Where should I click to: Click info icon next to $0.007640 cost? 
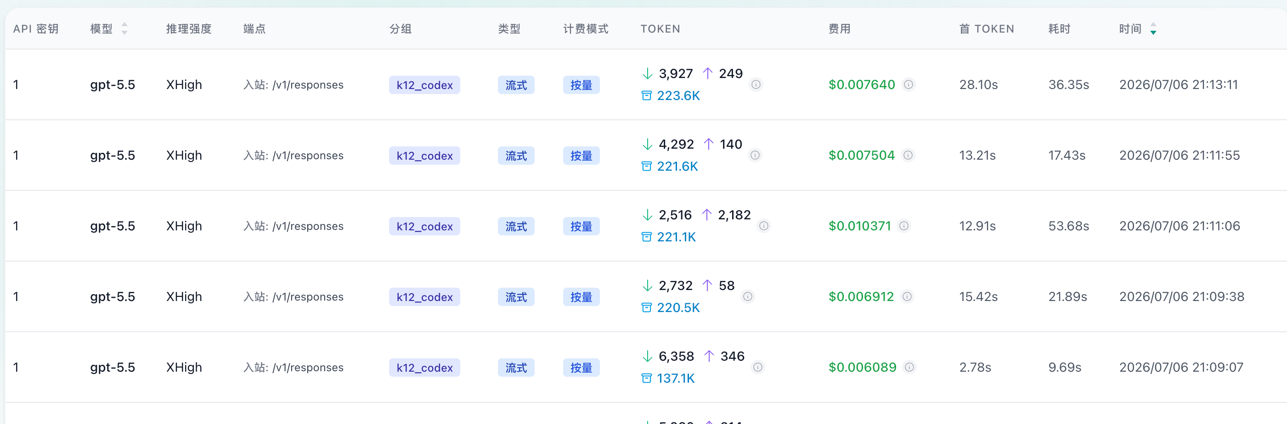(x=908, y=84)
